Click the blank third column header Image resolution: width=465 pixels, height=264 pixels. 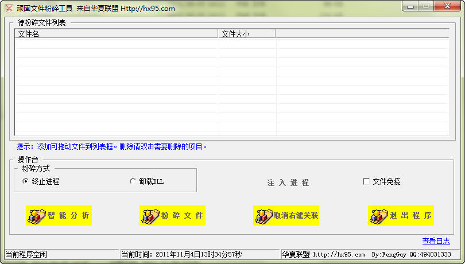click(362, 34)
